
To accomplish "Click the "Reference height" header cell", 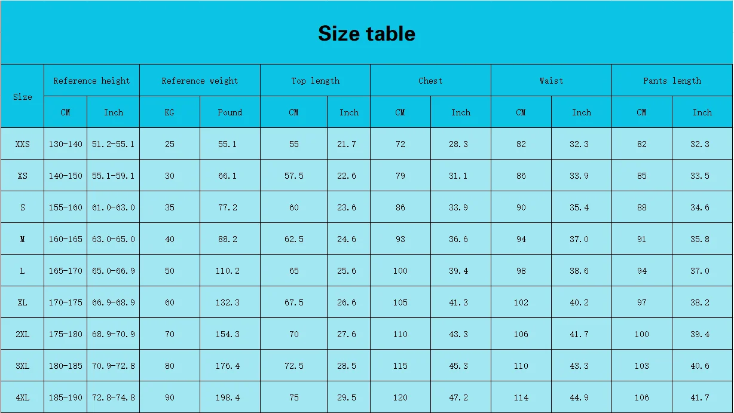I will [91, 81].
